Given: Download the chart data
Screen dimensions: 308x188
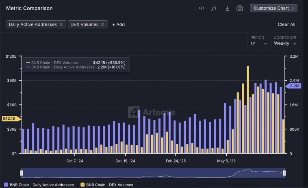Looking at the screenshot, I should pyautogui.click(x=227, y=8).
